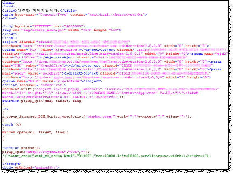Click the commented anti_xp_popup.html line

107,156
